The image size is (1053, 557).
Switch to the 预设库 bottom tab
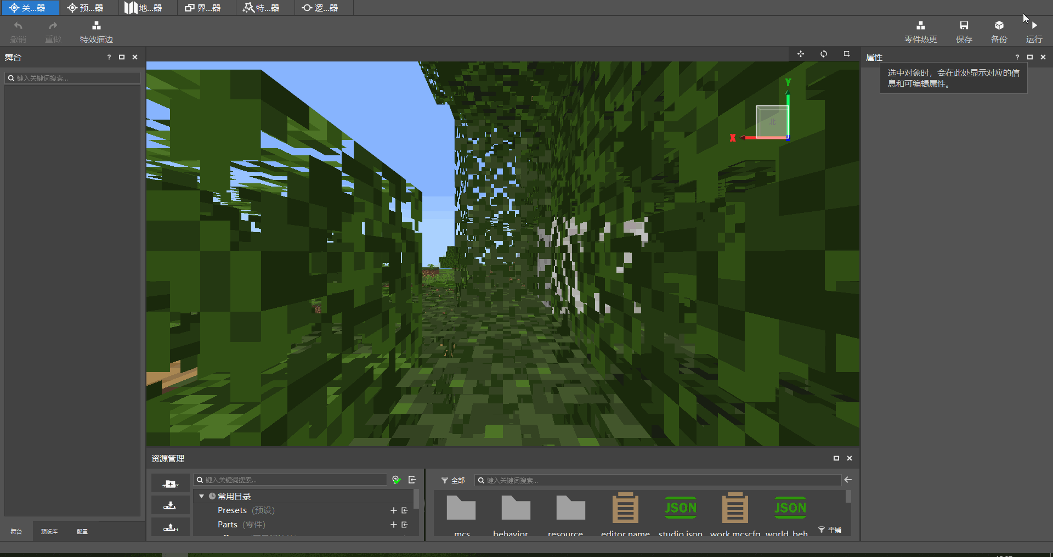click(49, 531)
